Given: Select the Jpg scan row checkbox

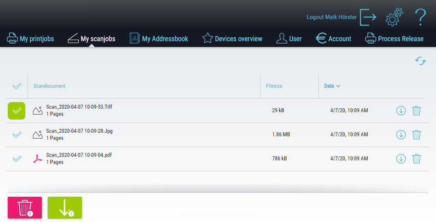Looking at the screenshot, I should pyautogui.click(x=17, y=135).
